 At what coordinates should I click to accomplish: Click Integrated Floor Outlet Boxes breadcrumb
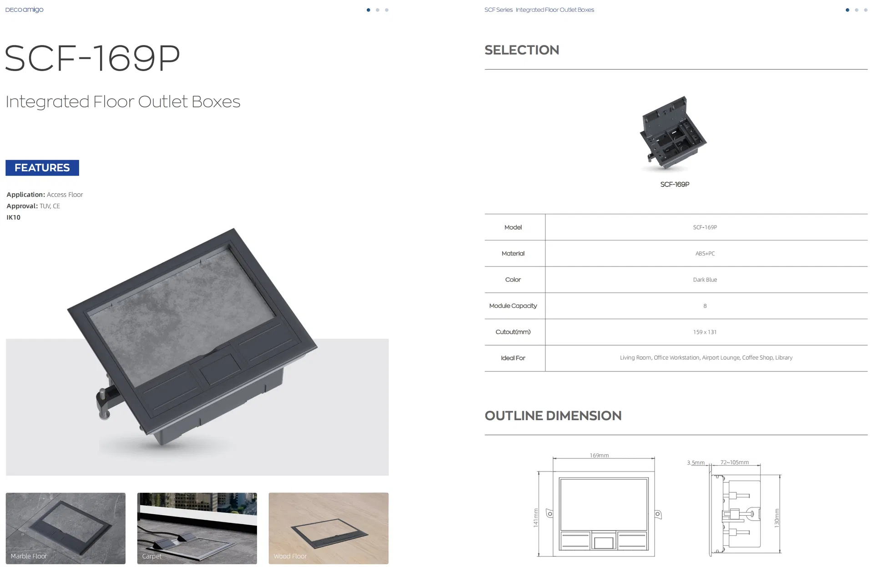(x=555, y=10)
